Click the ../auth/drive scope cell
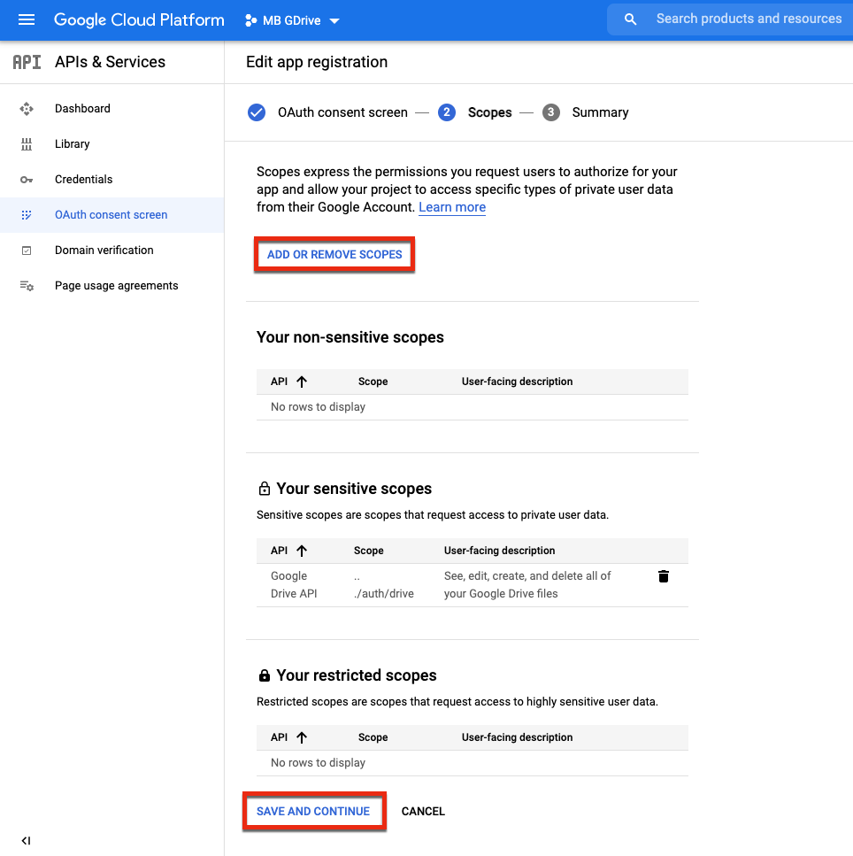 click(384, 584)
